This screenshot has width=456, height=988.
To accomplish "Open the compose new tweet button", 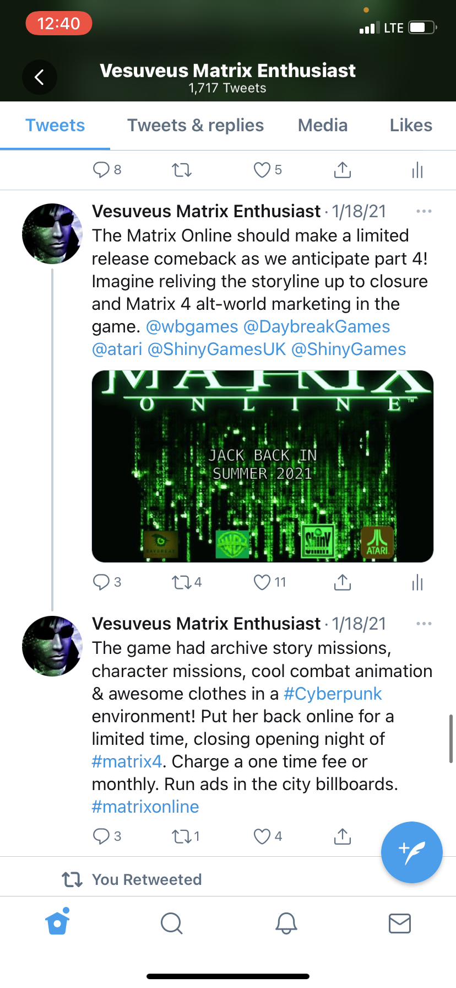I will (x=411, y=852).
